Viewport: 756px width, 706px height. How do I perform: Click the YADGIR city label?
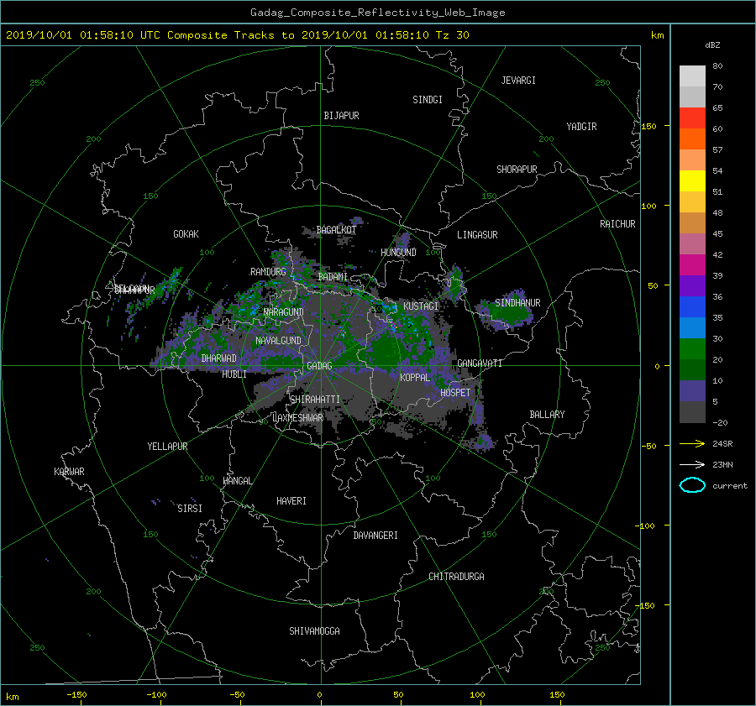tap(581, 127)
